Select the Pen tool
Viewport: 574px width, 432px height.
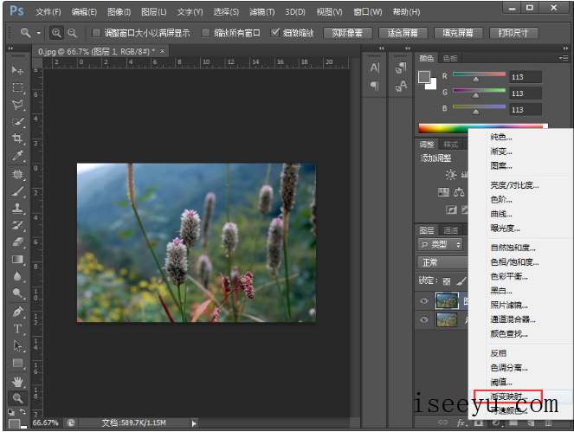click(x=17, y=311)
